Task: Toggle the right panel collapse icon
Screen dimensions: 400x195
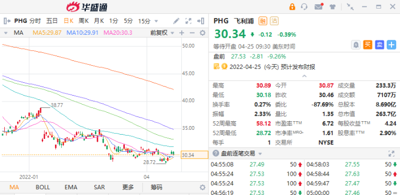Action: 201,21
